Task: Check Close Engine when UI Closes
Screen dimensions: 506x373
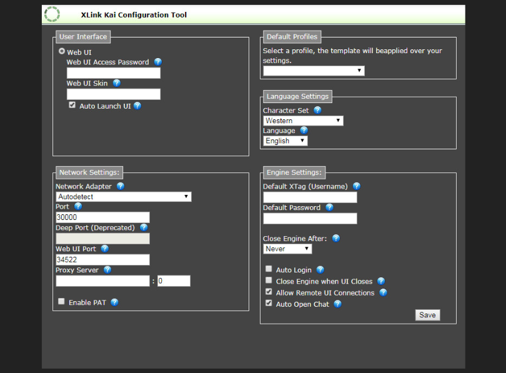Action: click(x=269, y=280)
